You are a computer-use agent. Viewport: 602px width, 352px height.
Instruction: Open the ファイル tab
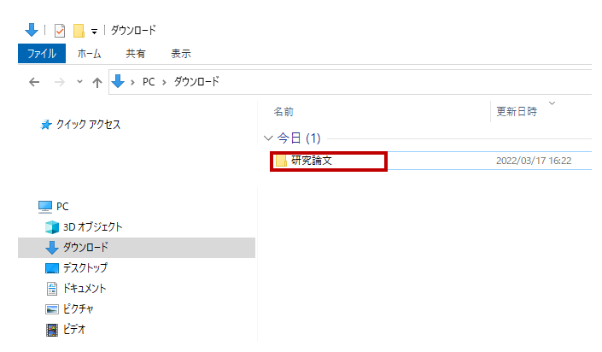tap(42, 54)
